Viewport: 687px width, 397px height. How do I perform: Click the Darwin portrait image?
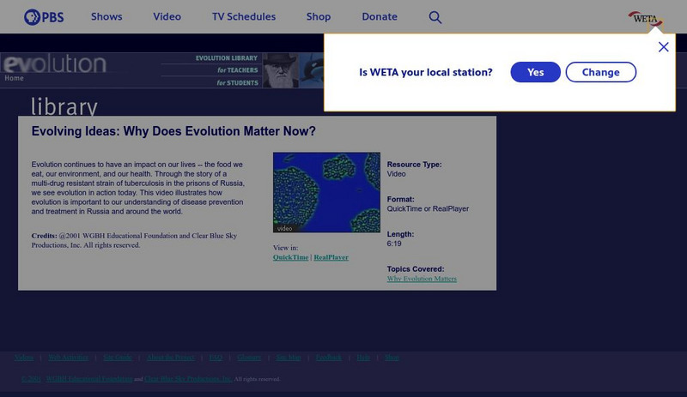281,70
